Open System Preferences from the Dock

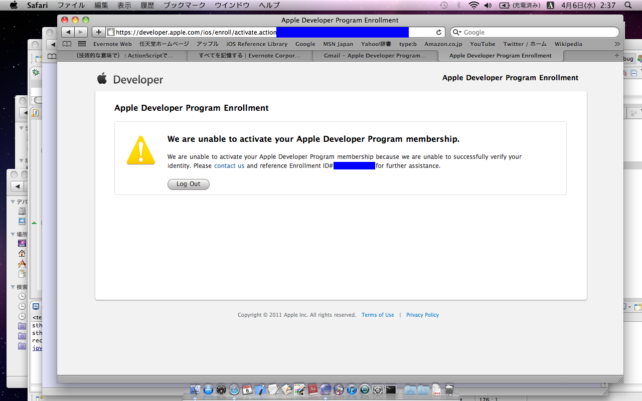378,389
